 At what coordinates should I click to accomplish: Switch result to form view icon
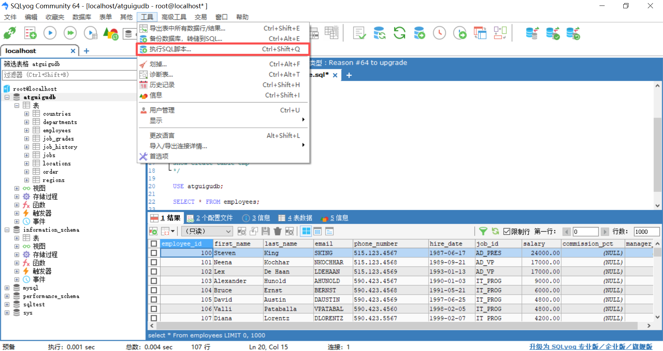click(x=318, y=231)
